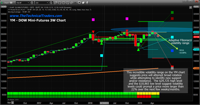Open the studies chart-line icon
Screen dimensions: 200x105
[59, 3]
